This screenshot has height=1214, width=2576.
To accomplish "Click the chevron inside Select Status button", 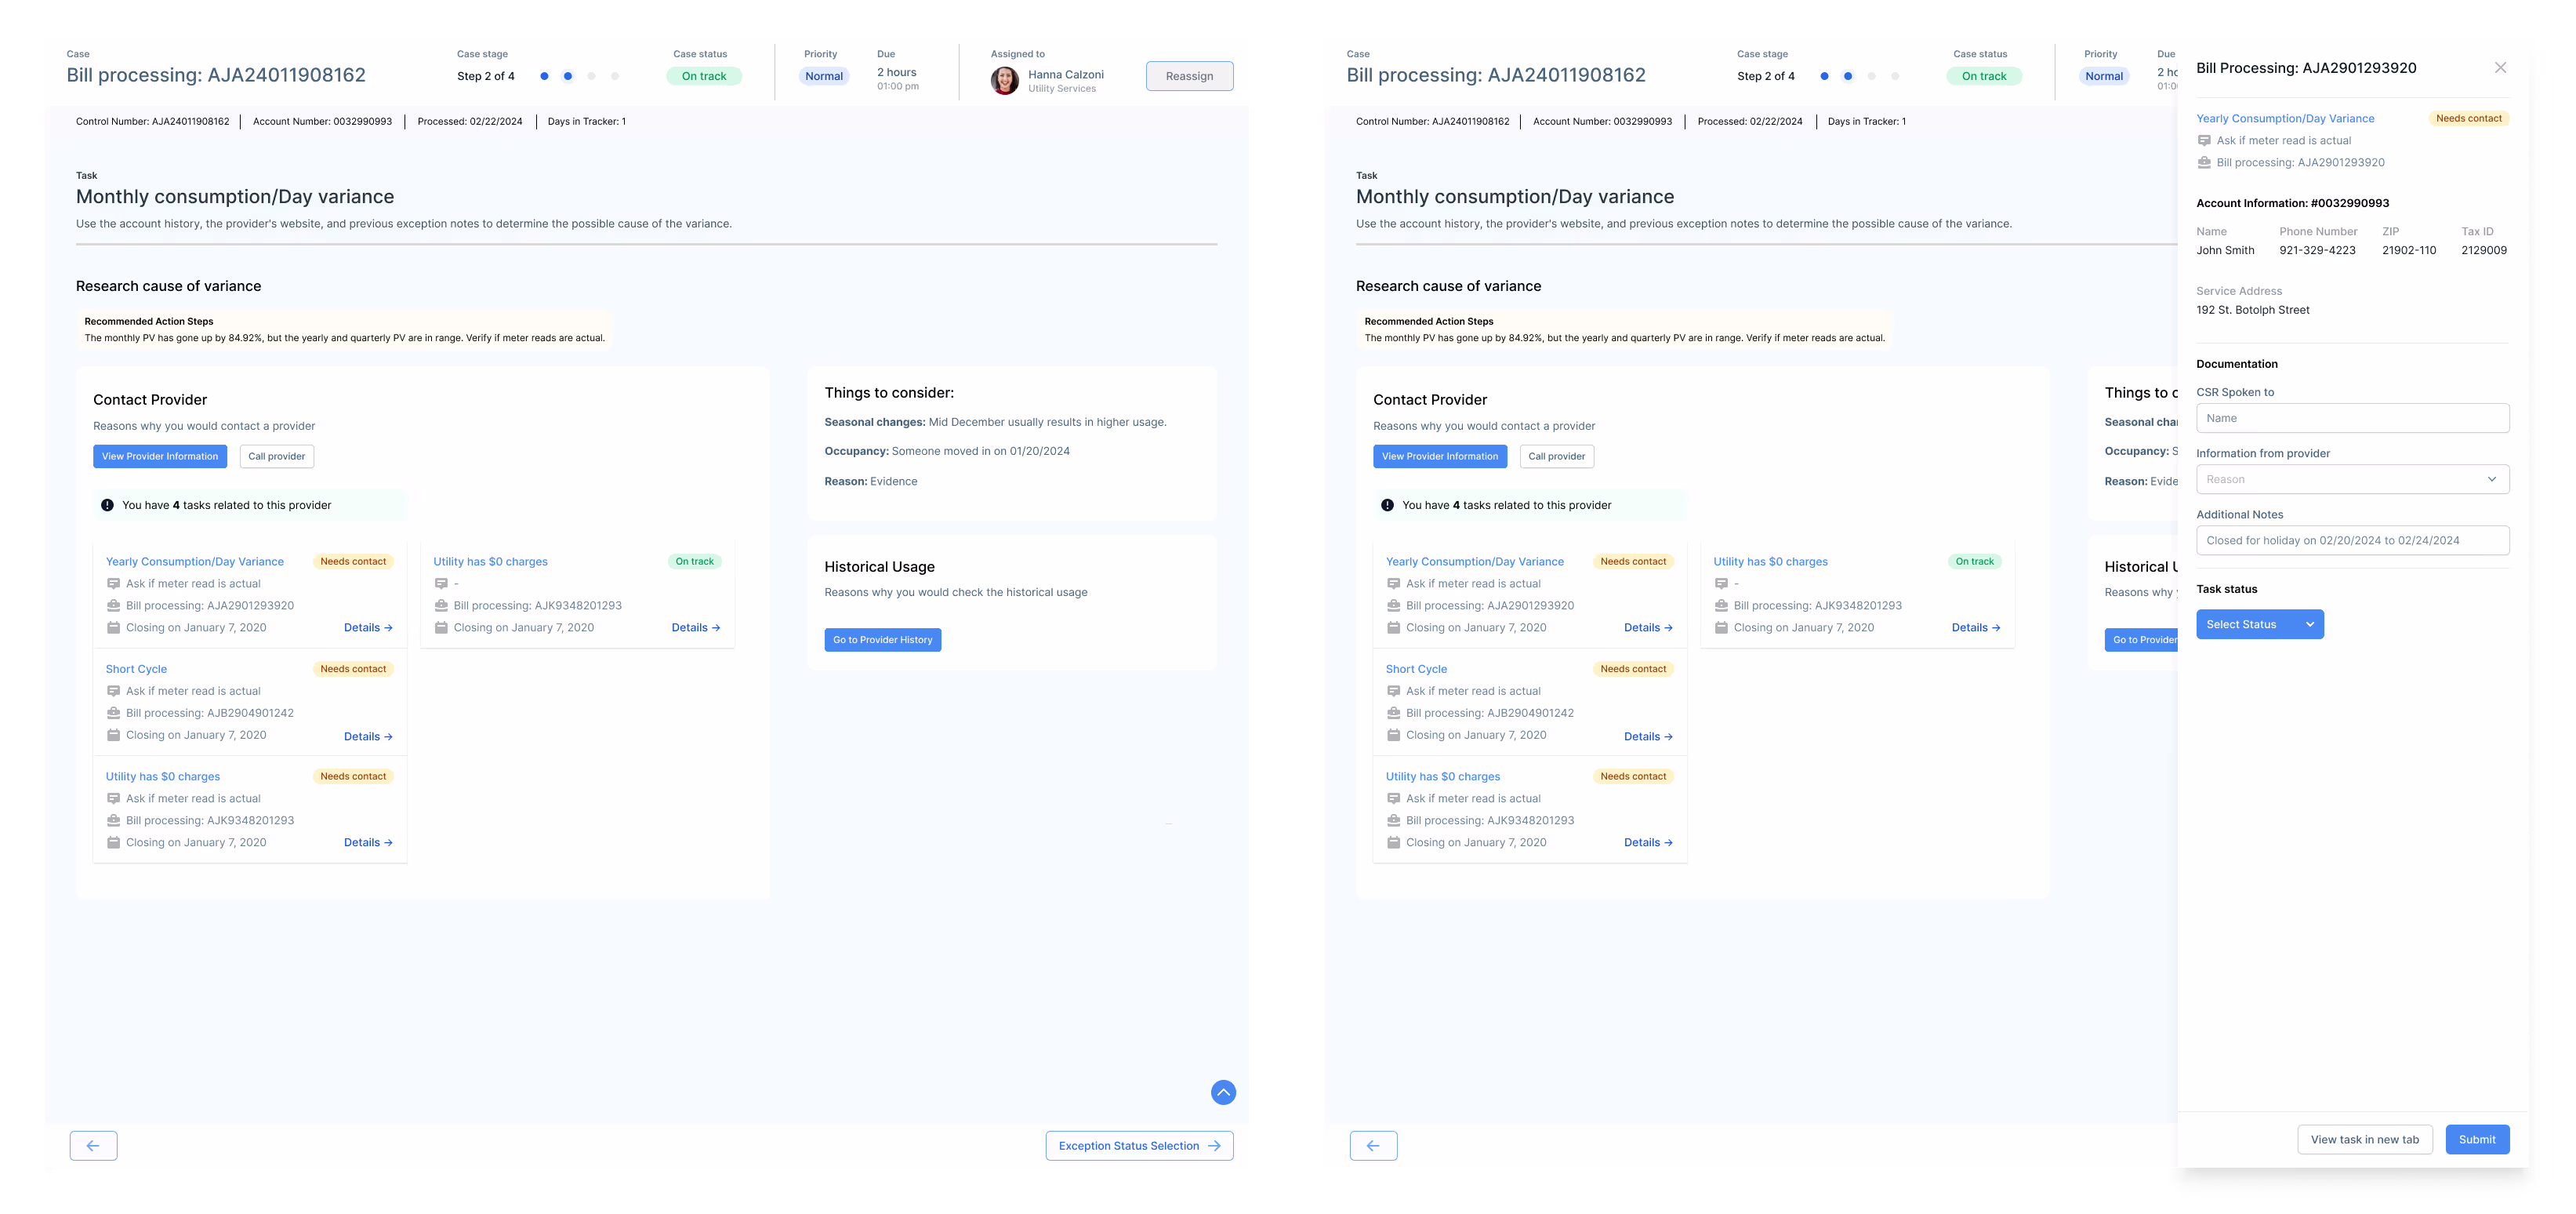I will click(2310, 624).
